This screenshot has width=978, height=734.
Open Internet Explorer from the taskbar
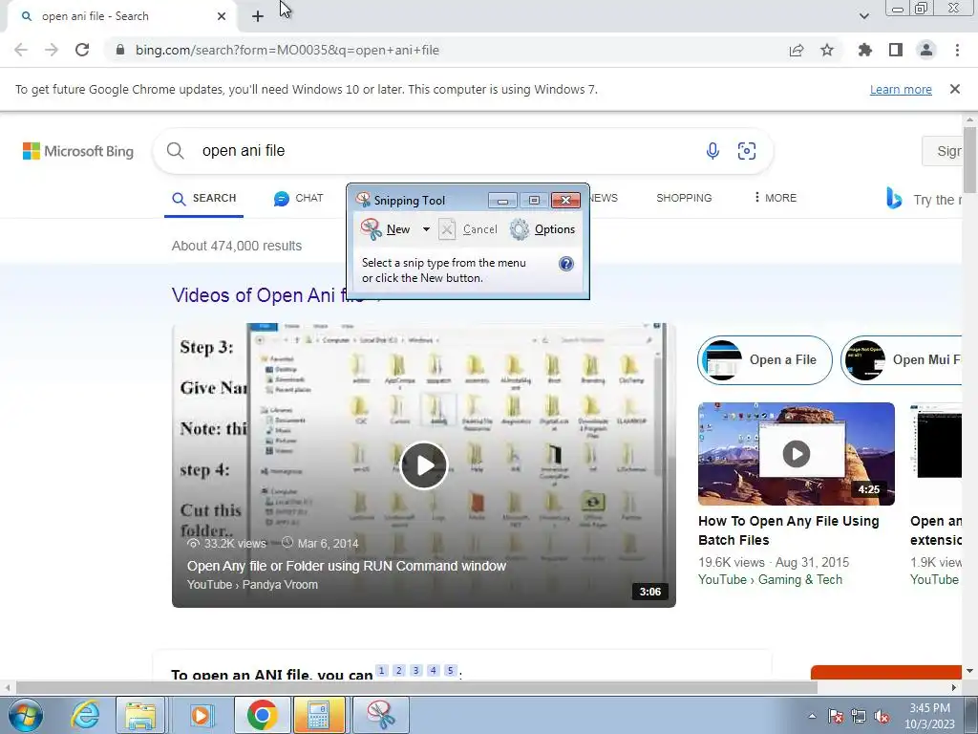click(84, 715)
